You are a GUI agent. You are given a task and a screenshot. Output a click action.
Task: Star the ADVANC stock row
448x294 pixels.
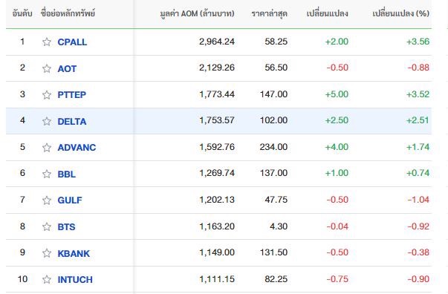coord(47,148)
